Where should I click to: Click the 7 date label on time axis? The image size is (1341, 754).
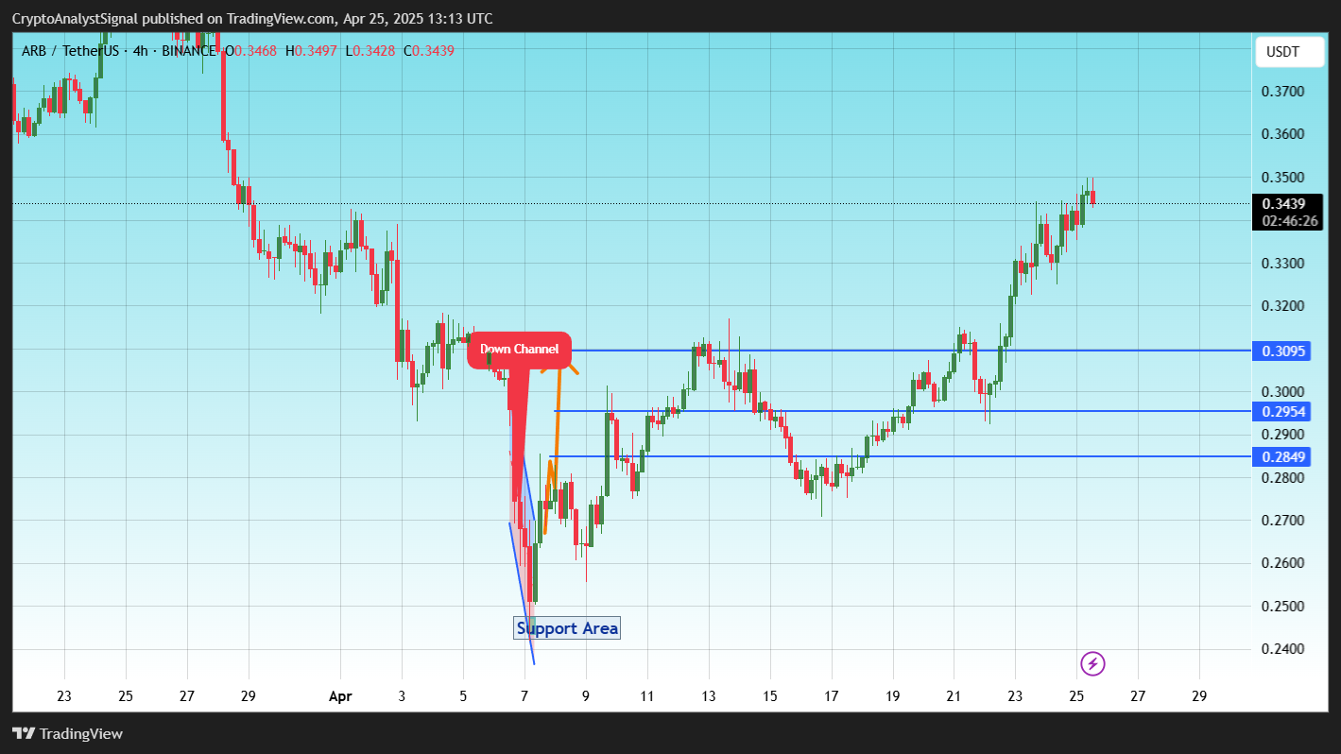click(524, 696)
